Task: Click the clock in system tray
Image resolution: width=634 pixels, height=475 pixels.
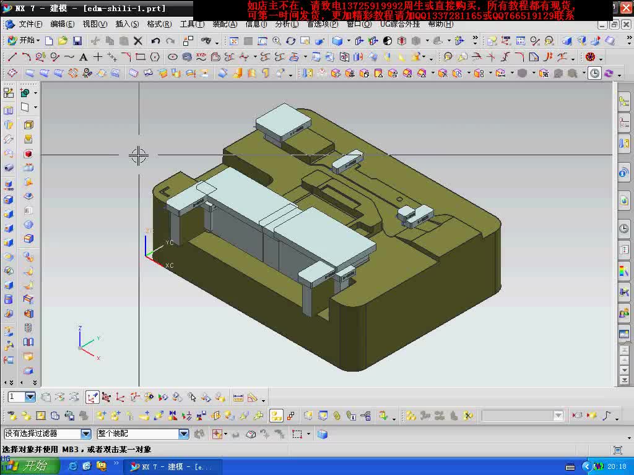Action: (x=617, y=466)
